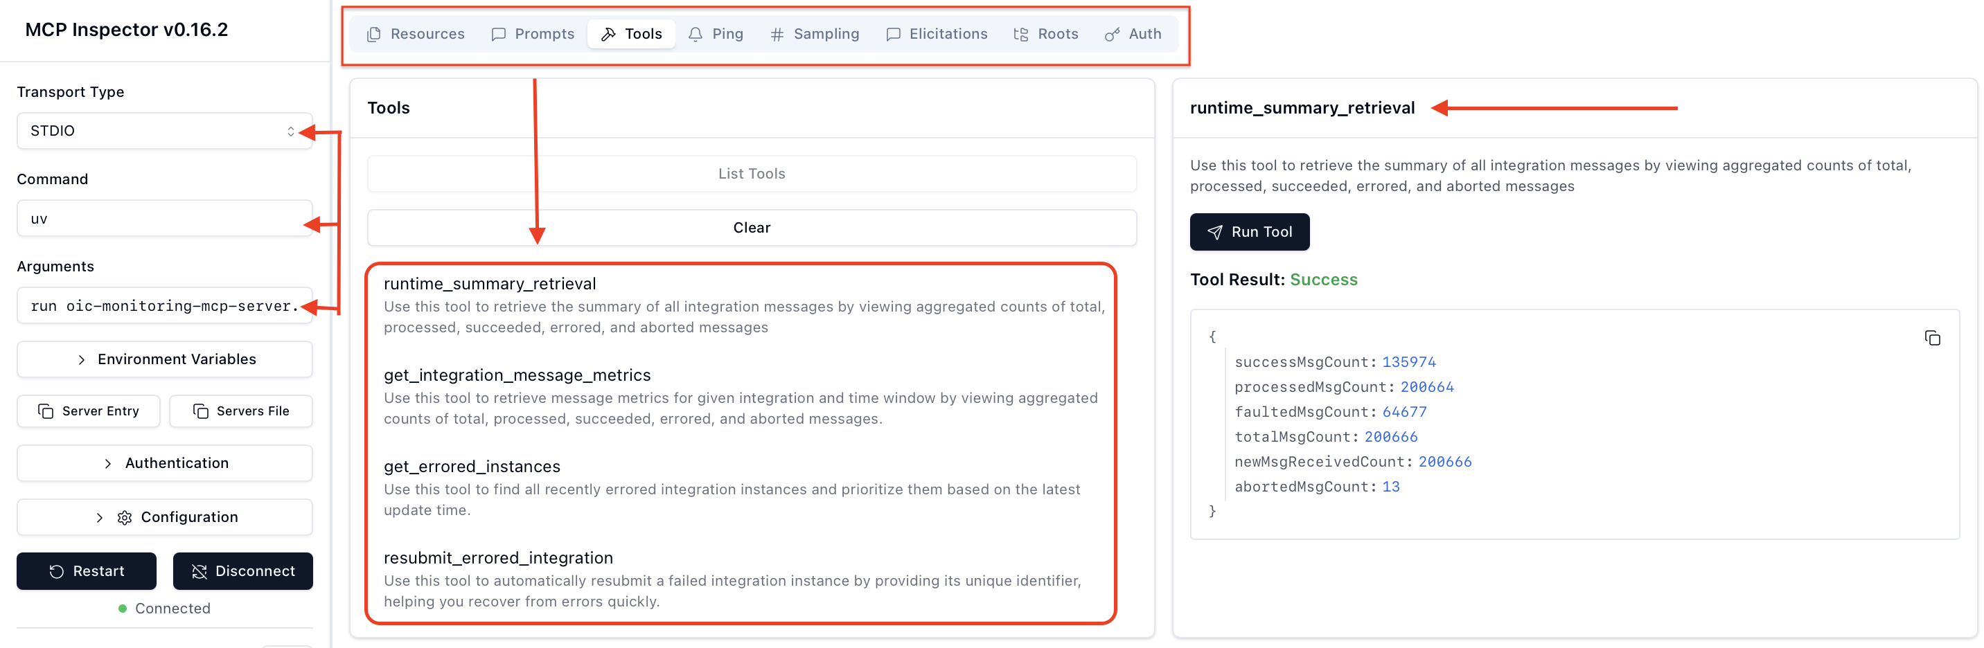Click the Roots hierarchy icon
The height and width of the screenshot is (648, 1984).
coord(1020,34)
